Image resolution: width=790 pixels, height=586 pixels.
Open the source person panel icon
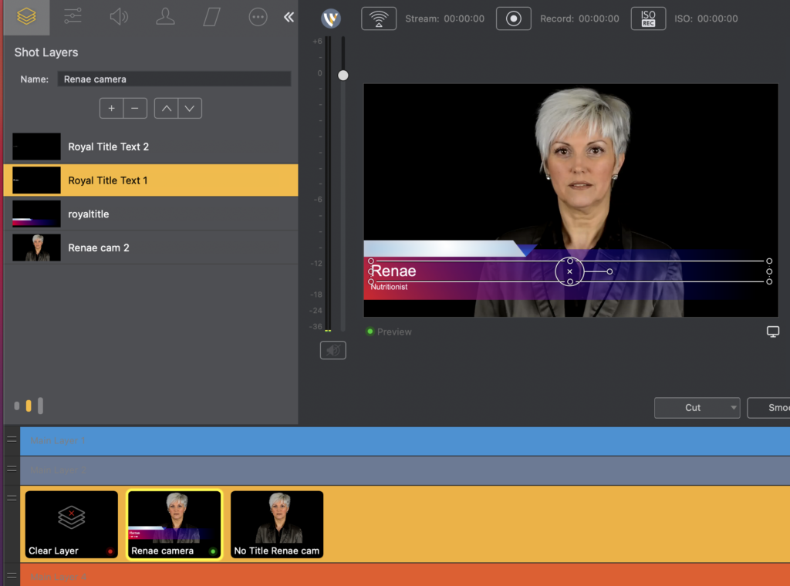click(165, 16)
